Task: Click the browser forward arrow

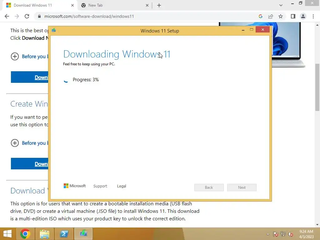Action: (17, 16)
